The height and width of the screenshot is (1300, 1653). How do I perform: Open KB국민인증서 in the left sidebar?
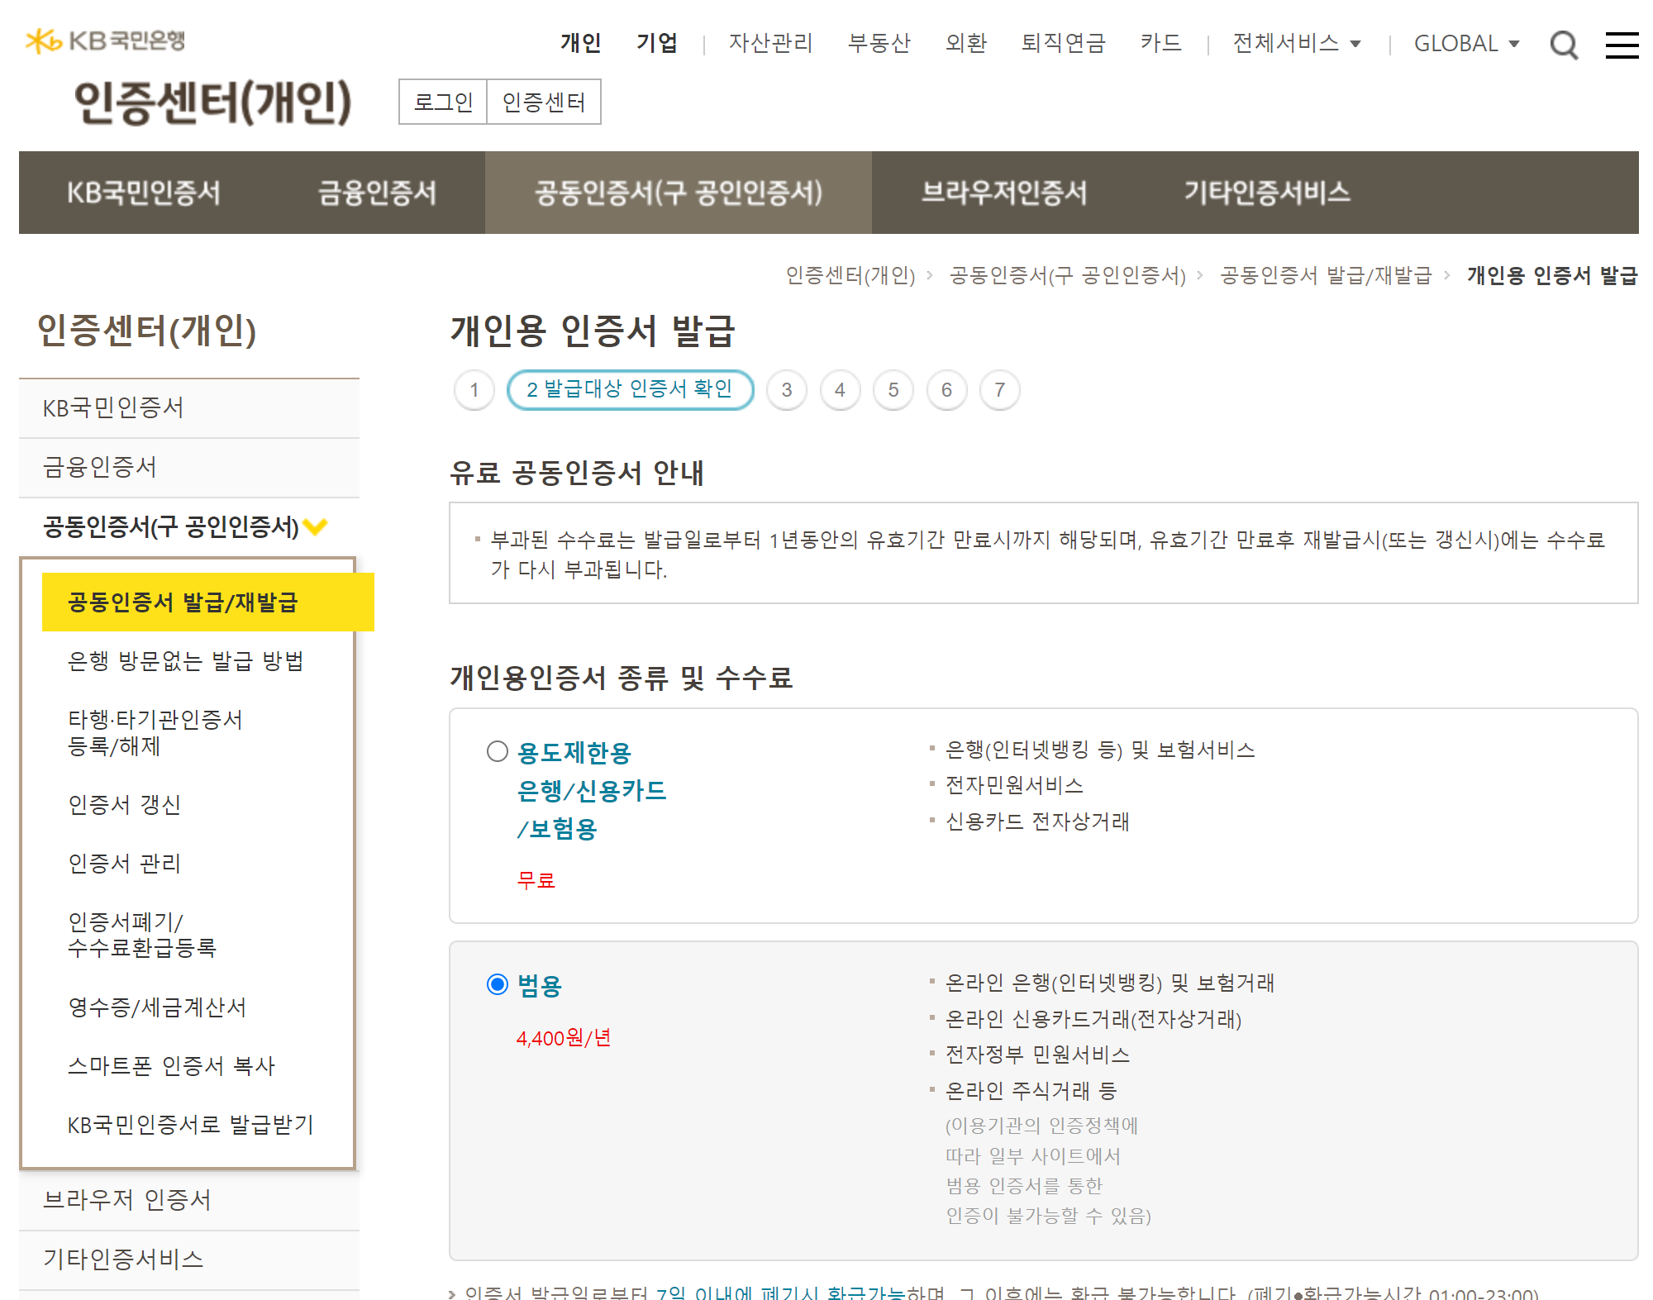coord(189,408)
